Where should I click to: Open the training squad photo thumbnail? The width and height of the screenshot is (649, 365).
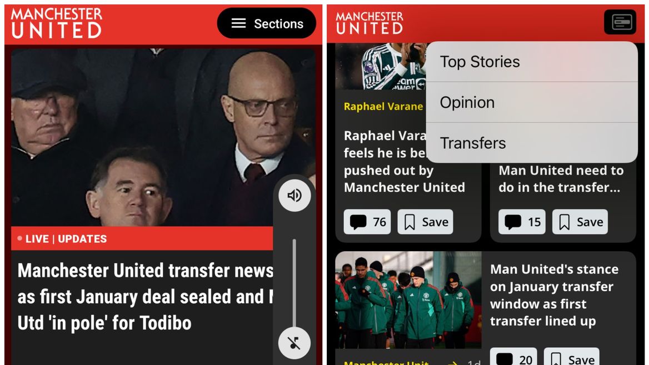(408, 300)
